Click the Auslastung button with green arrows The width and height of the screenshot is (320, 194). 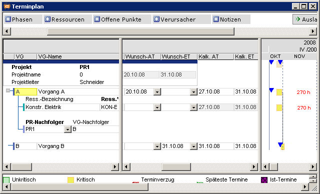click(305, 19)
